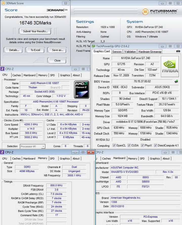This screenshot has height=225, width=182.
Task: Click the Futuremark Corporation logo
Action: [160, 11]
